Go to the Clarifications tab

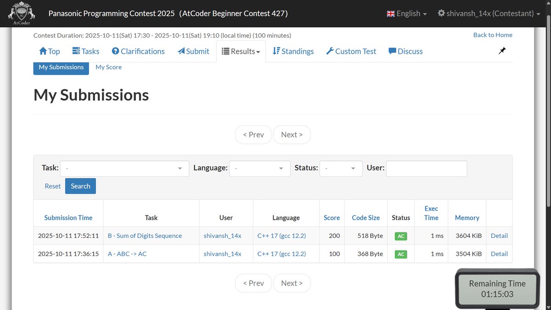pyautogui.click(x=138, y=51)
